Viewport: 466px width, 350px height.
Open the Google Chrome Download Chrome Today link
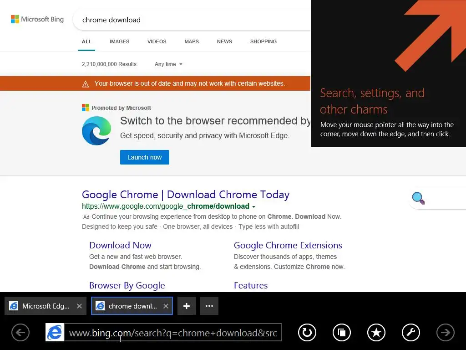186,195
